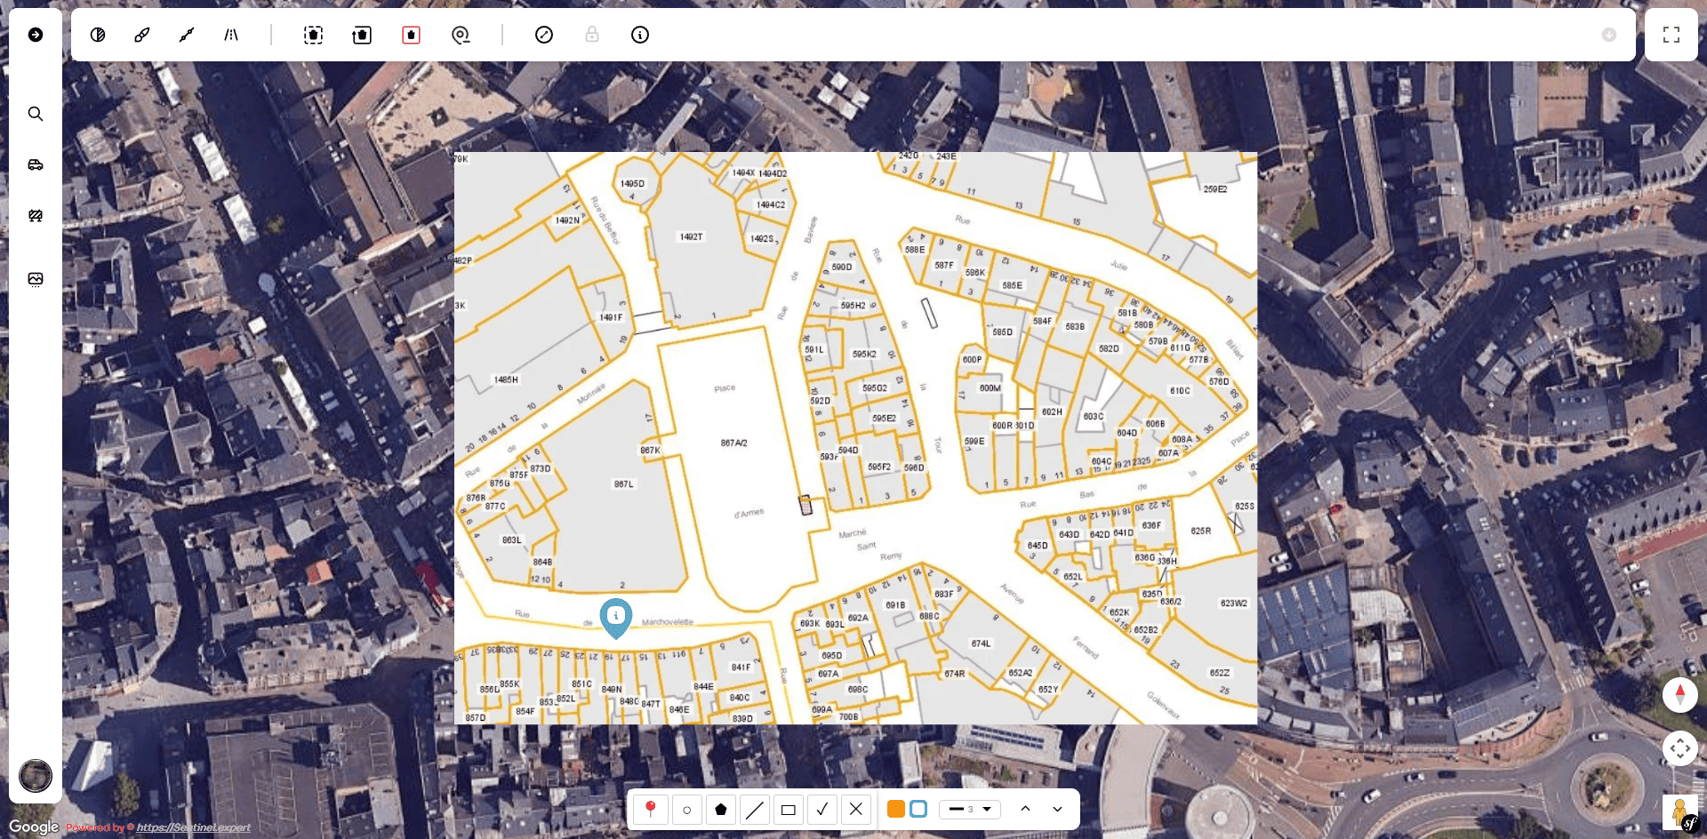Click the half-shaded circle contrast icon
1707x839 pixels.
click(98, 35)
